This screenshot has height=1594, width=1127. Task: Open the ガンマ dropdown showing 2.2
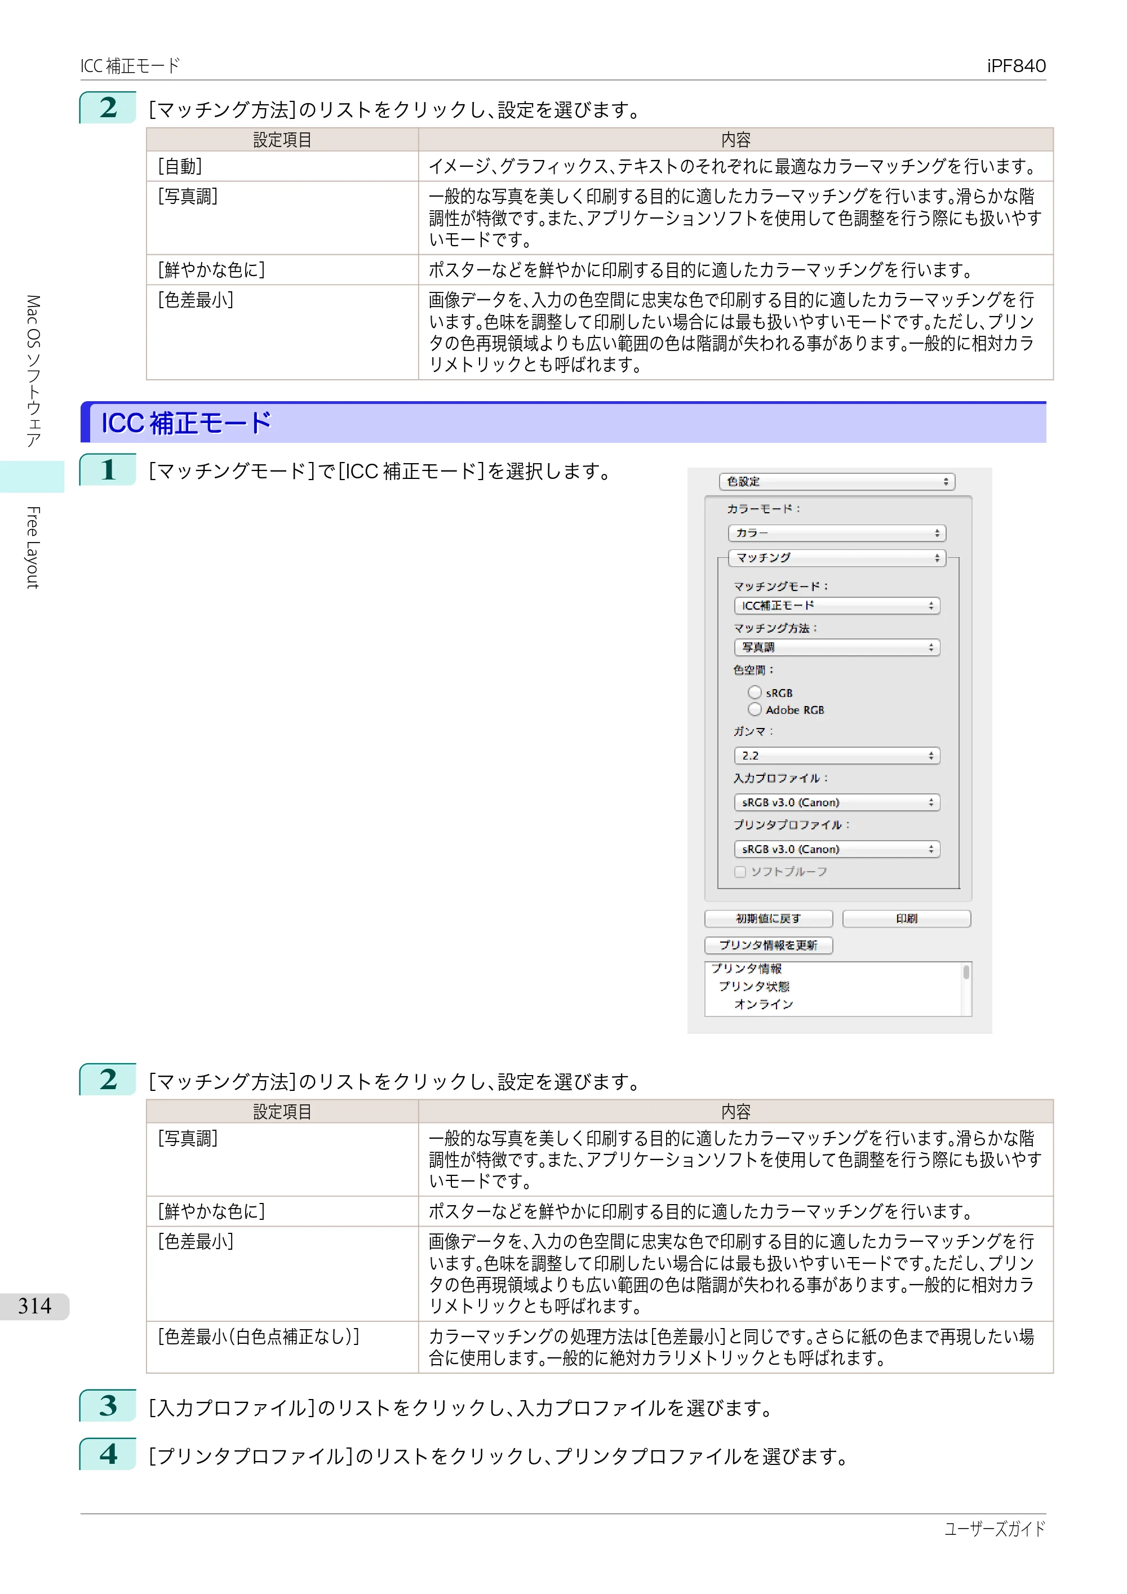[x=837, y=756]
